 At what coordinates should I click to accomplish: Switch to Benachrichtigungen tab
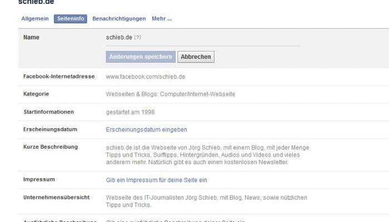(119, 18)
